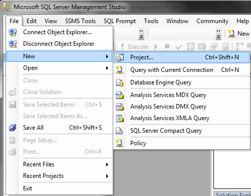The height and width of the screenshot is (196, 251).
Task: Click the New Query toolbar icon
Action: pos(231,33)
